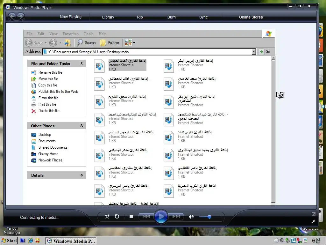Open the Forward history dropdown arrow
The width and height of the screenshot is (326, 245).
pyautogui.click(x=60, y=43)
